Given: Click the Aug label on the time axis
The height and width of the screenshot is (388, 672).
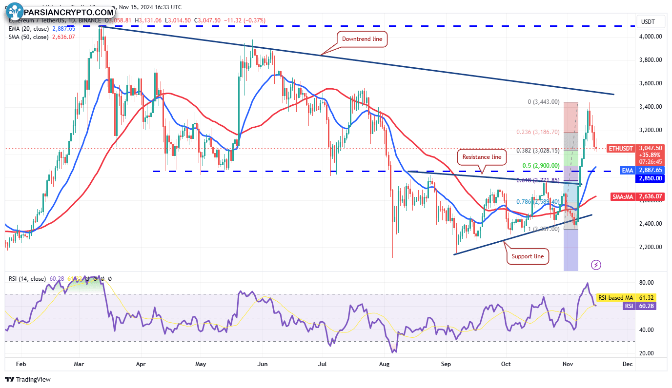Looking at the screenshot, I should coord(385,364).
